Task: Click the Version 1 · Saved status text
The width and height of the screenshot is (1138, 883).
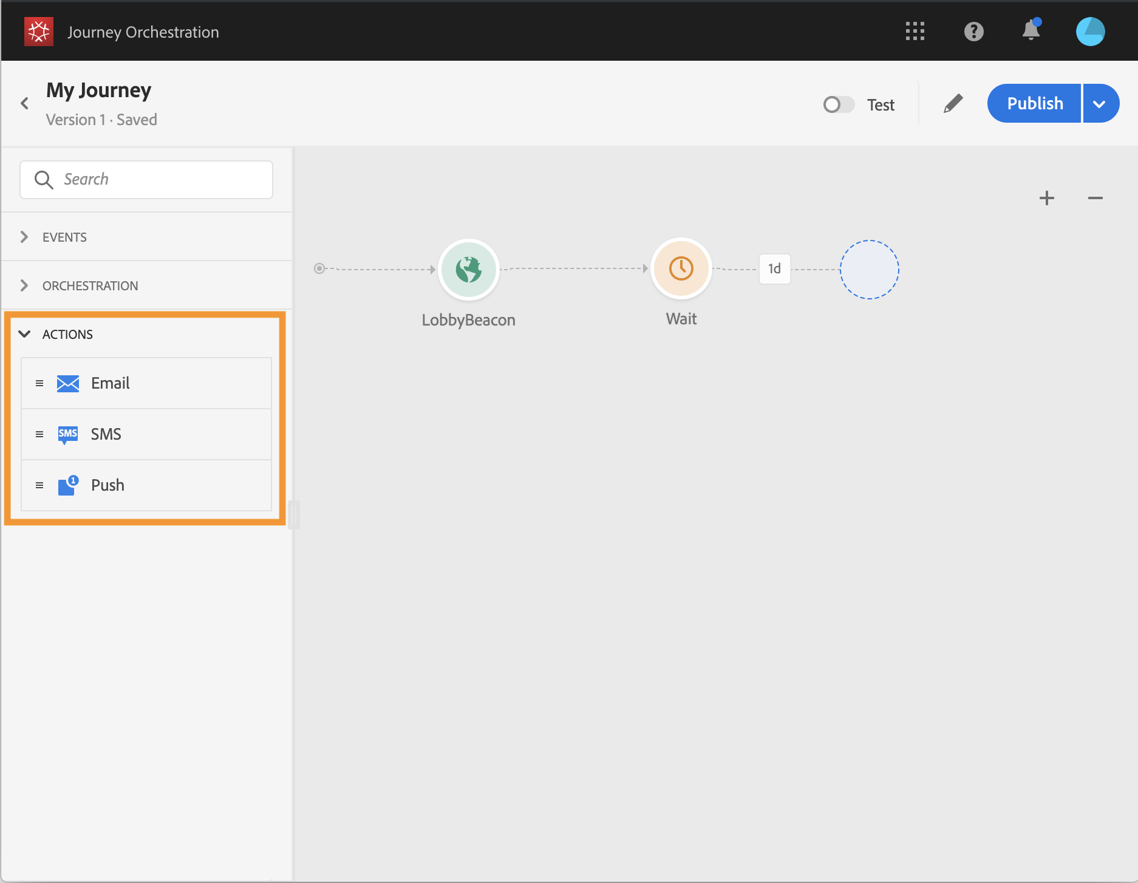Action: [101, 120]
